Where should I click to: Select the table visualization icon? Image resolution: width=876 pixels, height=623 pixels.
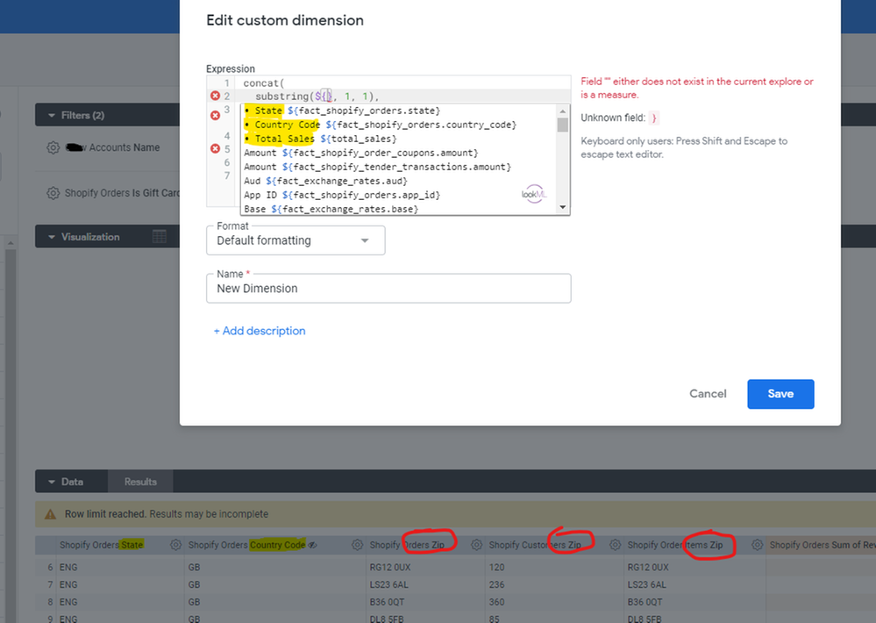point(160,237)
